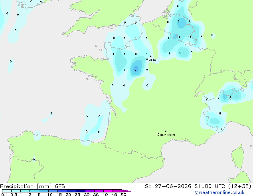The width and height of the screenshot is (253, 196).
Task: Click the 0.5 legend scale label
Action: 14,194
